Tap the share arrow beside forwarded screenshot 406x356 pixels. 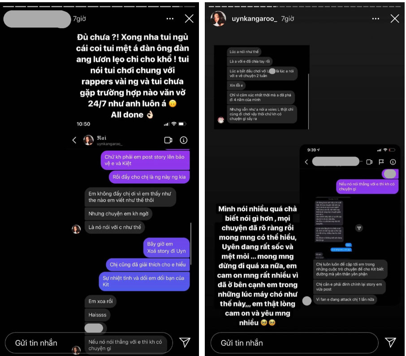point(359,228)
